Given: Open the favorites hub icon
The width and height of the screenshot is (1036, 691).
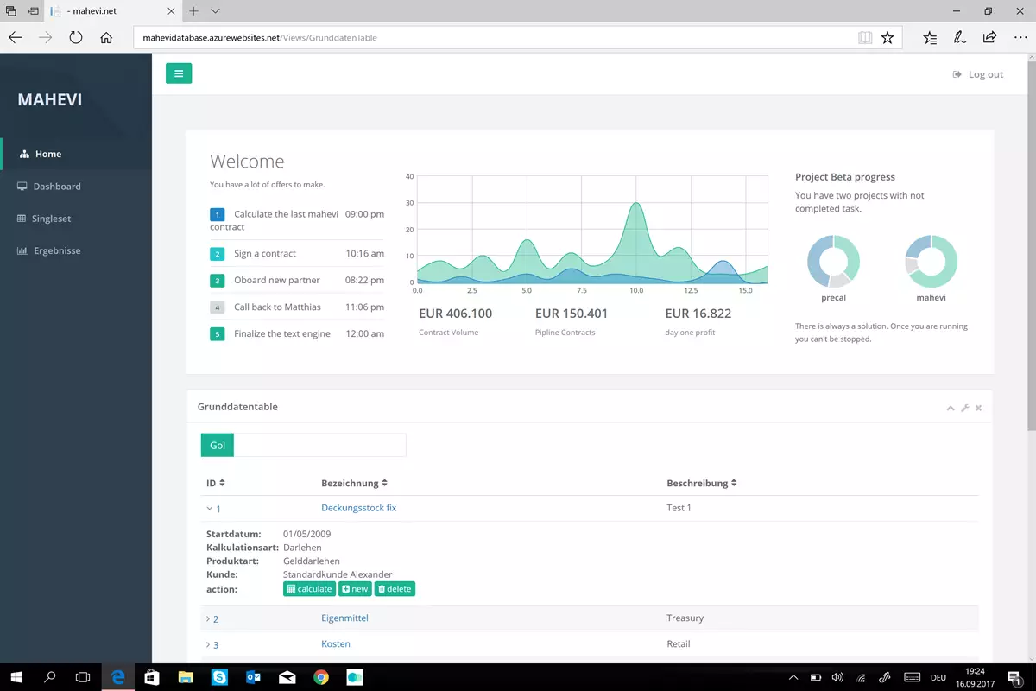Looking at the screenshot, I should coord(930,38).
